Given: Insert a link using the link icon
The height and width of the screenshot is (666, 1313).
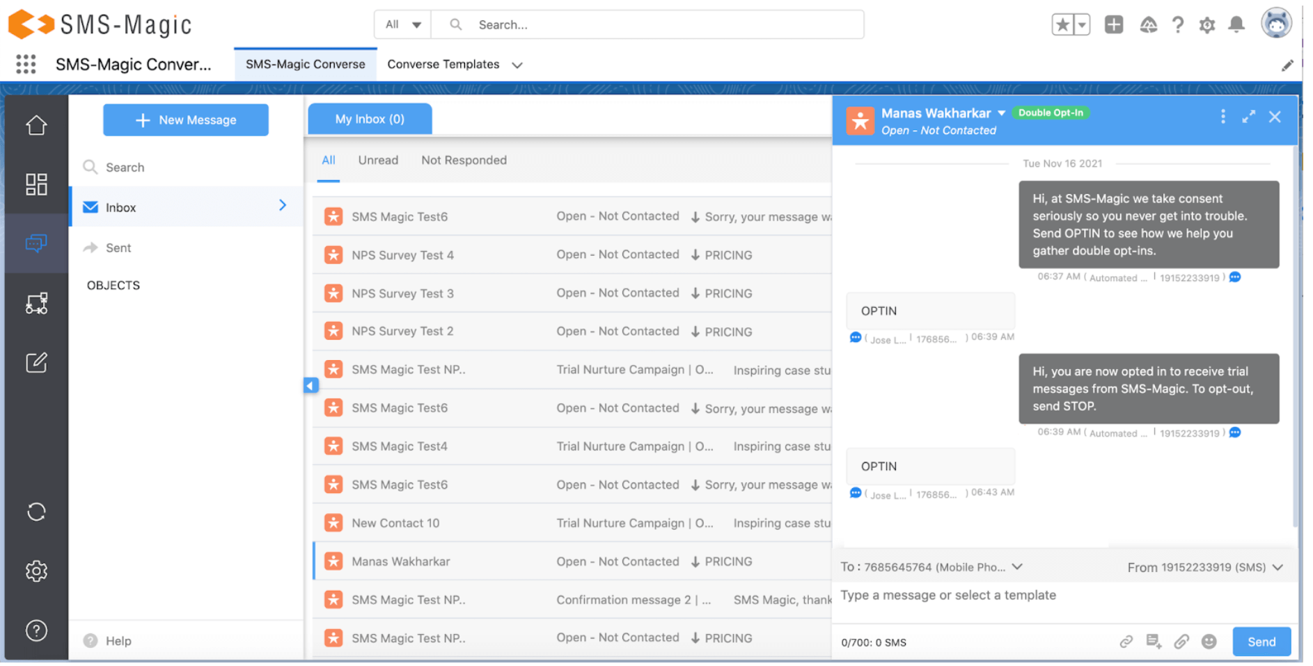Looking at the screenshot, I should tap(1126, 642).
